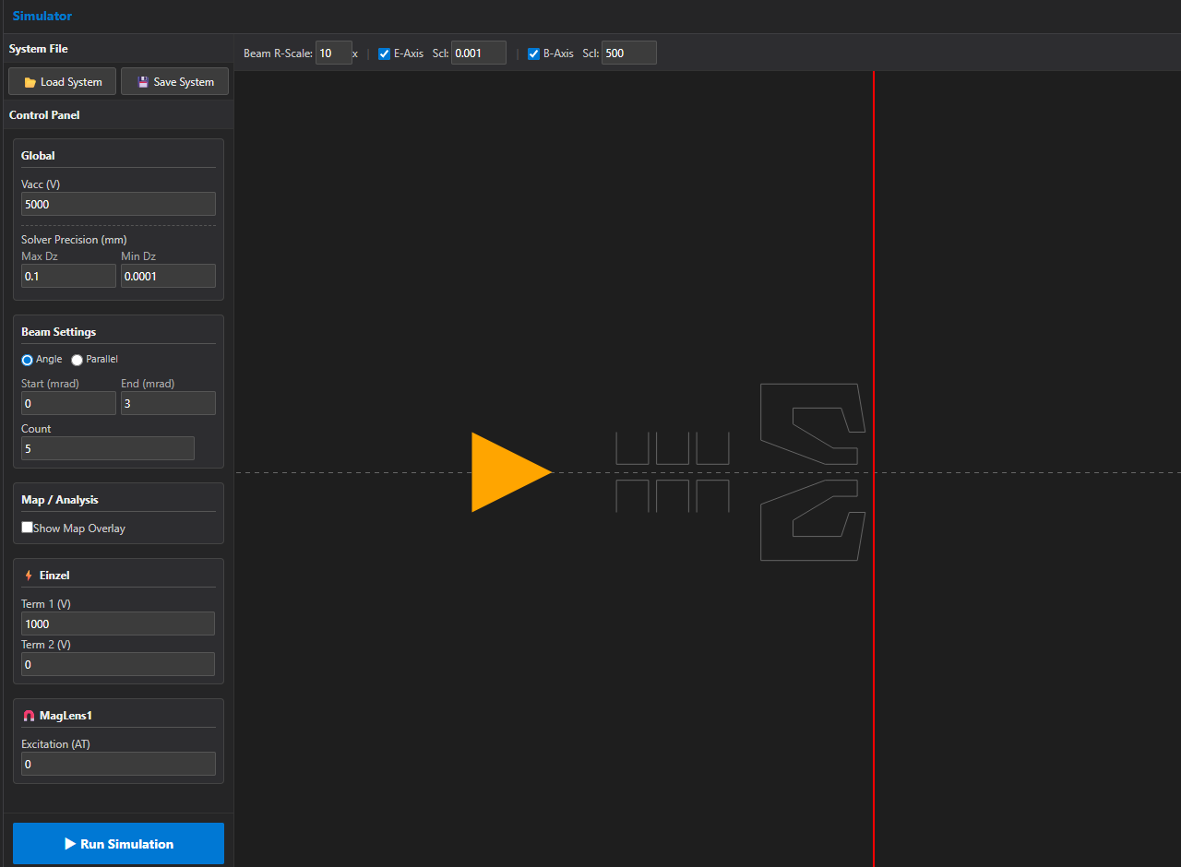Load a system file
The height and width of the screenshot is (867, 1181).
coord(63,82)
